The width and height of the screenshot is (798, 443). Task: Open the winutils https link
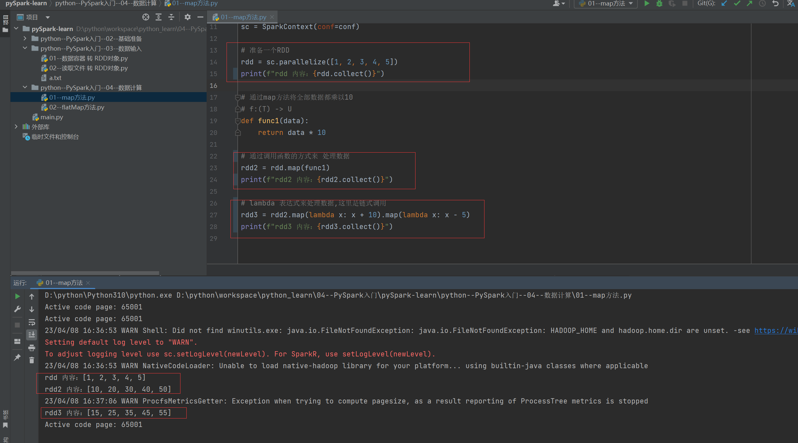coord(776,331)
